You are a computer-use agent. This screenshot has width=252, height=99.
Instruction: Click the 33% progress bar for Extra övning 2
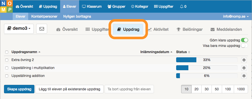(x=207, y=60)
